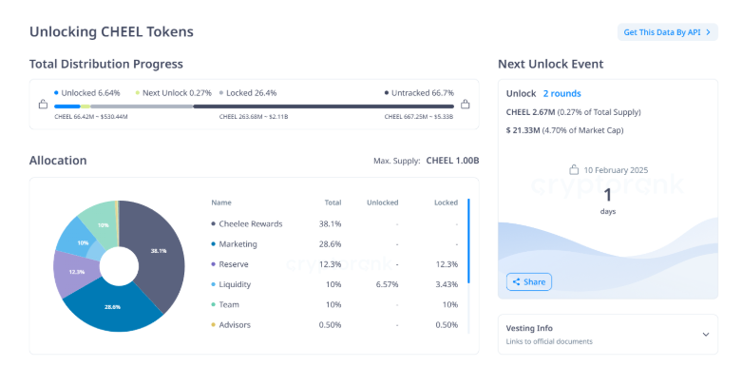Screen dimensions: 742x367
Task: Click the Links to official documents text
Action: tap(549, 341)
